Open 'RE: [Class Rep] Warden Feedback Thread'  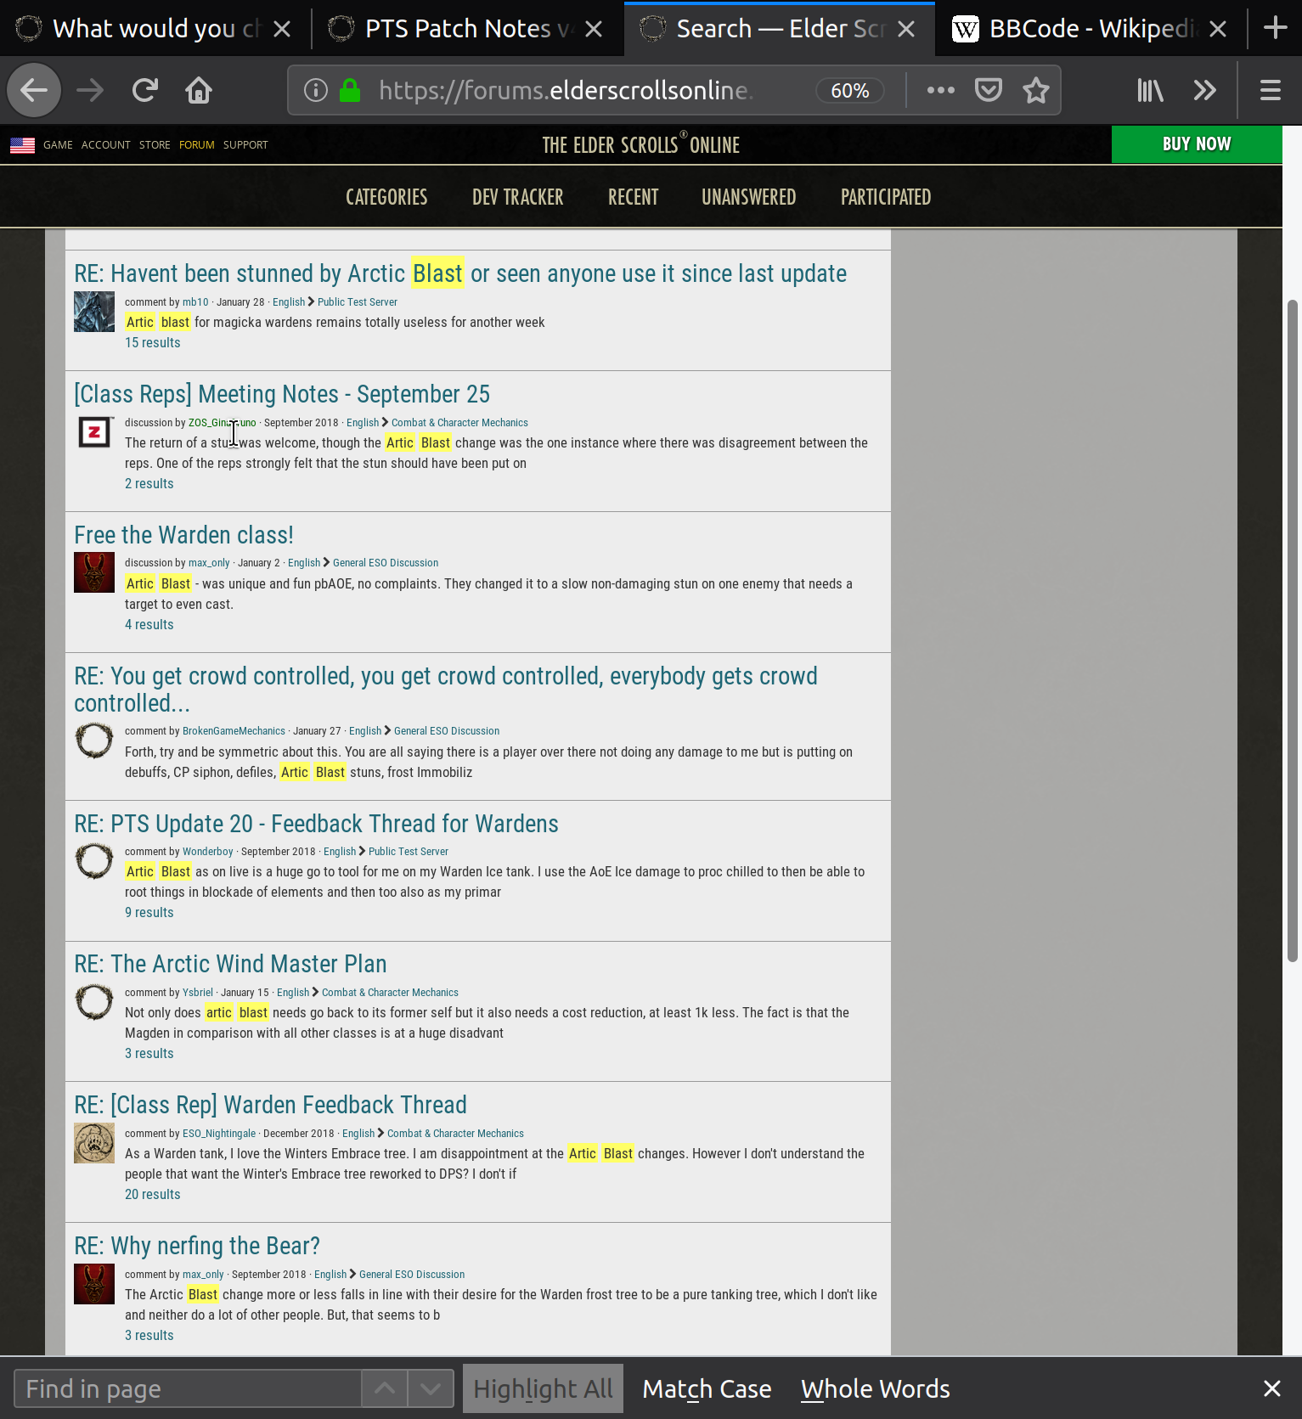tap(270, 1105)
